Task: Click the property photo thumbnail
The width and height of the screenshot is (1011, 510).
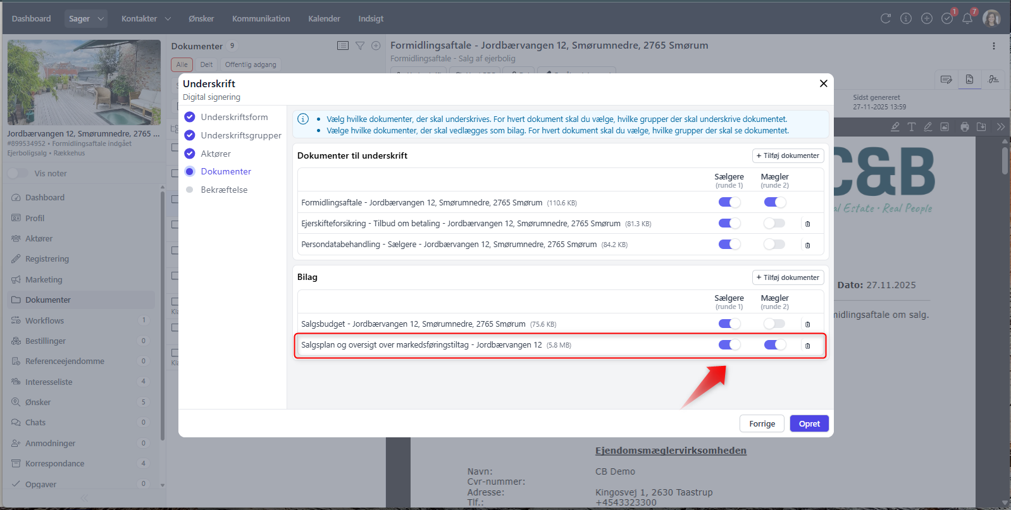Action: [84, 82]
